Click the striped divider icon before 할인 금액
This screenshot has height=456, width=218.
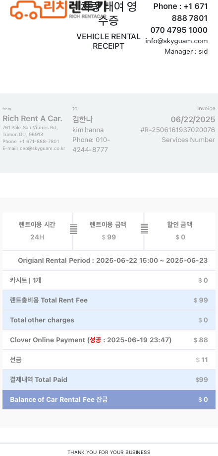click(x=145, y=228)
